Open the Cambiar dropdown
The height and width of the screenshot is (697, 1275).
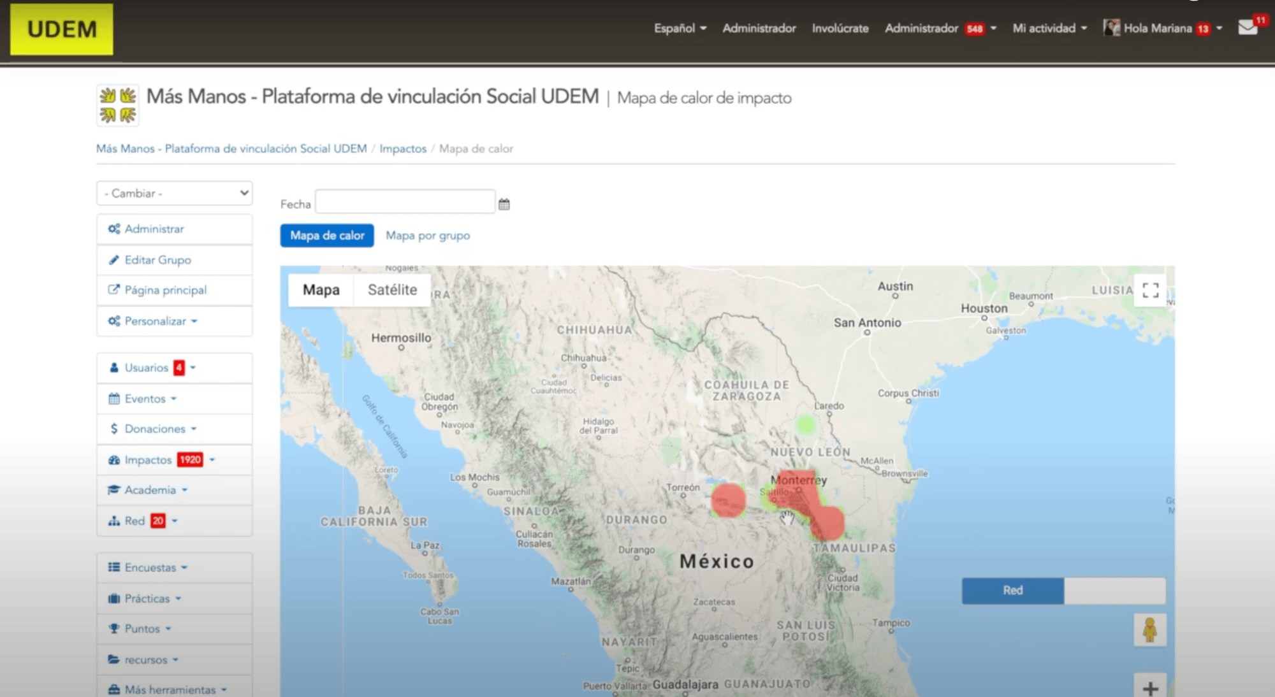pos(175,193)
